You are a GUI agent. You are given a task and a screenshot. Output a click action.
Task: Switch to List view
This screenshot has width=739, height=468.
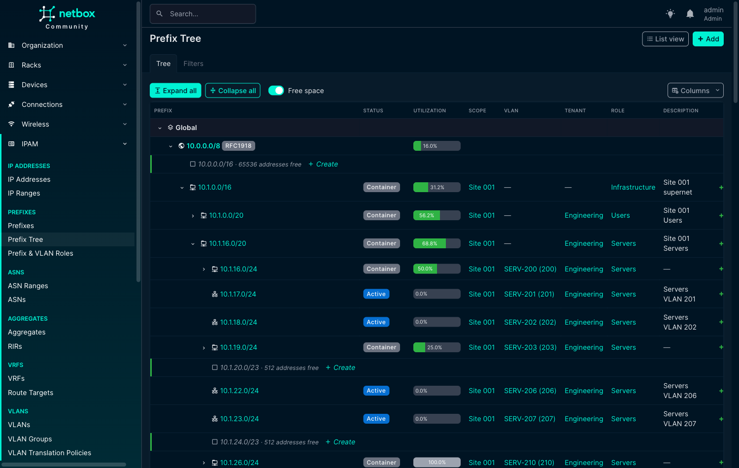point(665,39)
